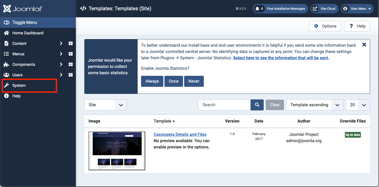
Task: Click the Components dashboard grid icon
Action: click(x=70, y=64)
